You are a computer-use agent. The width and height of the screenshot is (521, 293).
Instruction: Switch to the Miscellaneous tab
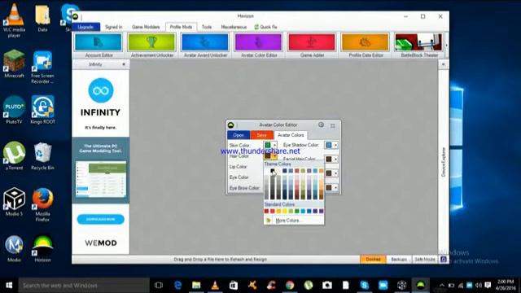click(234, 27)
